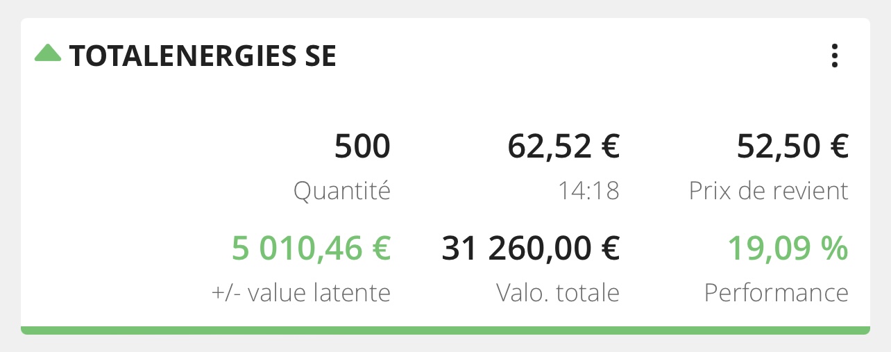Click the Prix de revient label
891x352 pixels.
[769, 191]
